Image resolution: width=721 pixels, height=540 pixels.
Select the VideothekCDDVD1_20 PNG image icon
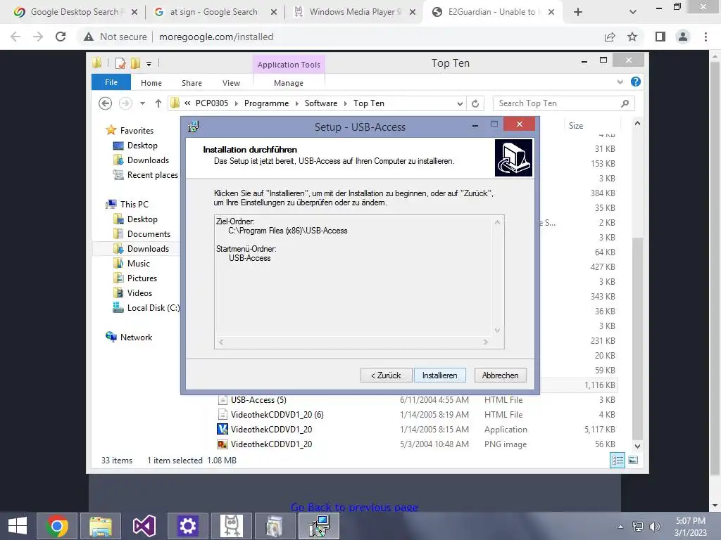click(222, 444)
